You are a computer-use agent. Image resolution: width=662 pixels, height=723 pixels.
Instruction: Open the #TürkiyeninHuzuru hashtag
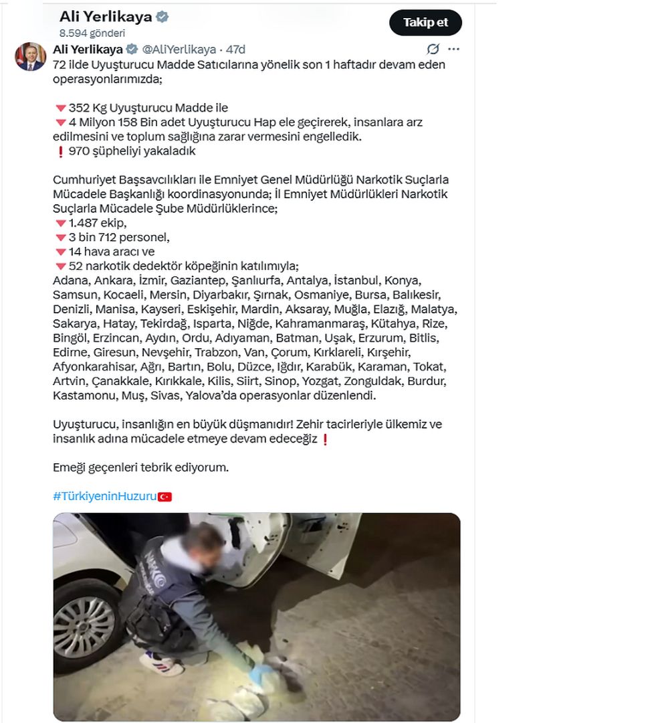point(104,496)
